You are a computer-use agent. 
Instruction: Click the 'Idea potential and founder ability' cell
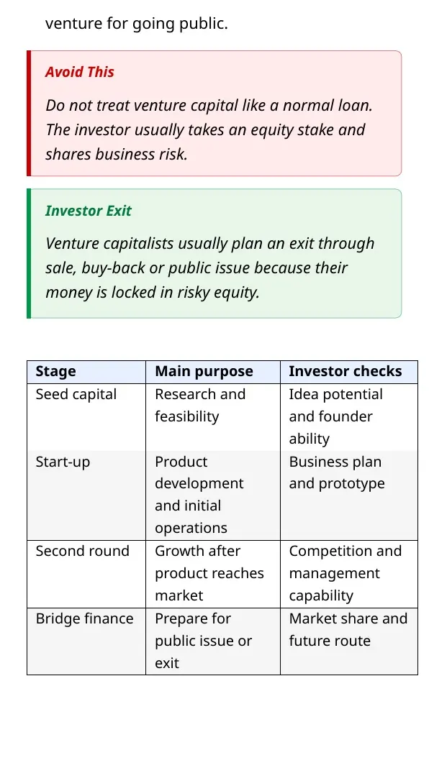[348, 417]
